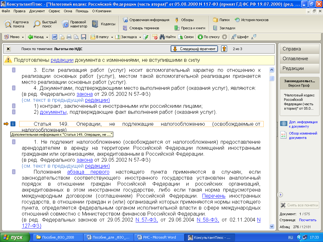Screen dimensions: 323x242
Task: Show История поисков
Action: pyautogui.click(x=251, y=20)
